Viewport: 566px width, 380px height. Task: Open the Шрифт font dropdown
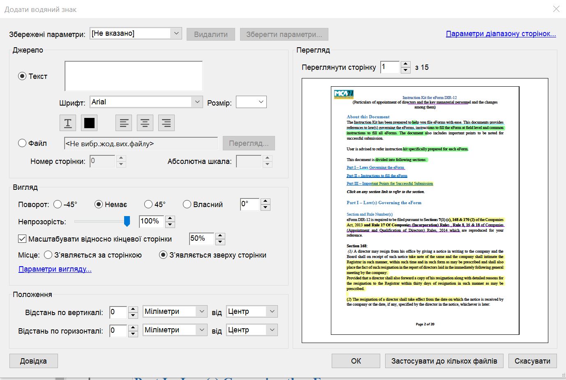pos(146,102)
